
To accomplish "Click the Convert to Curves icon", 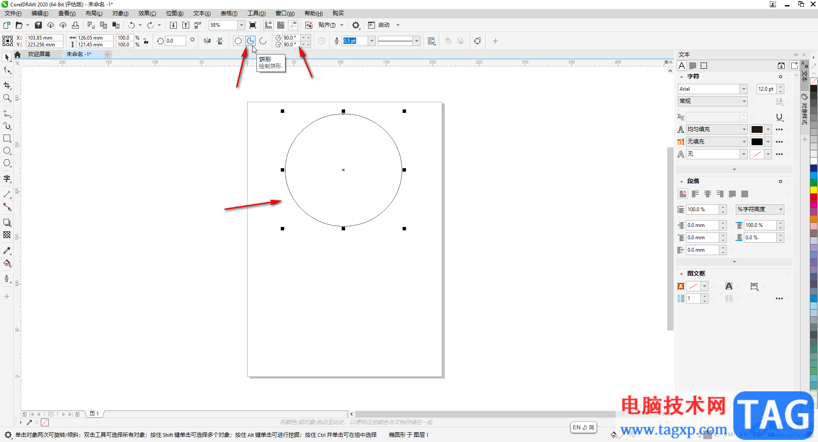I will pos(478,41).
